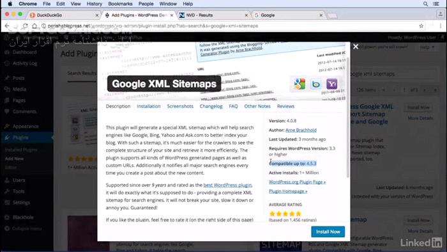Open the Screenshots tab
The image size is (447, 252).
[180, 106]
